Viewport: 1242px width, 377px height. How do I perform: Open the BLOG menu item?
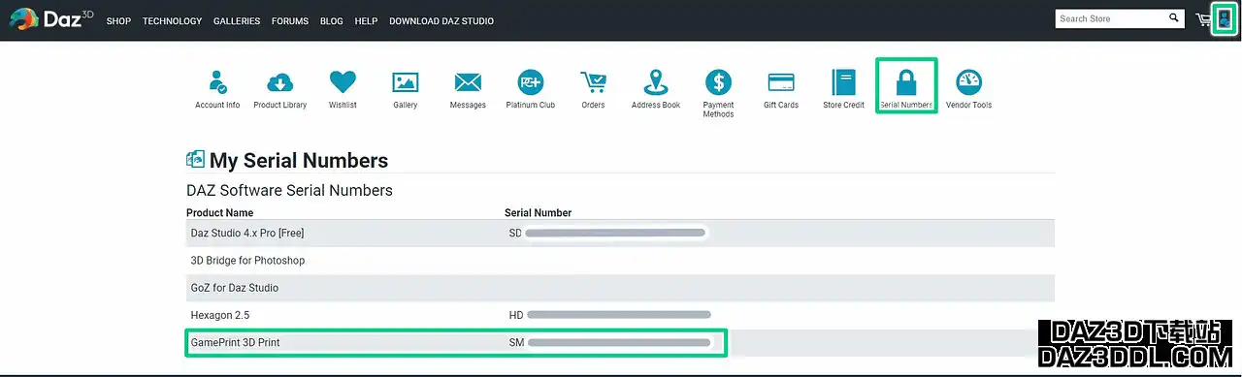click(x=331, y=21)
